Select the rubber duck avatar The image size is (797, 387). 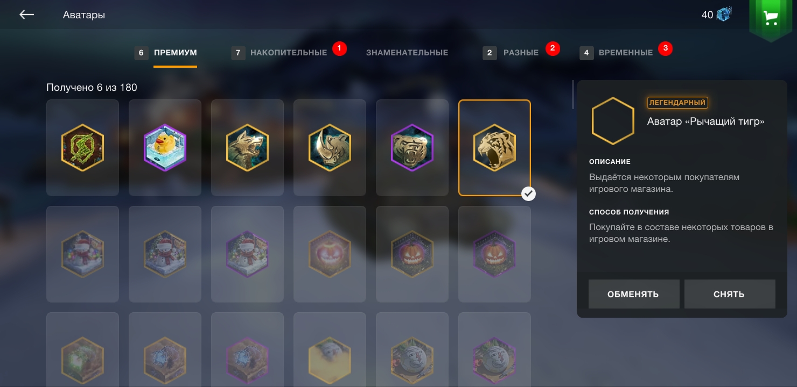165,148
